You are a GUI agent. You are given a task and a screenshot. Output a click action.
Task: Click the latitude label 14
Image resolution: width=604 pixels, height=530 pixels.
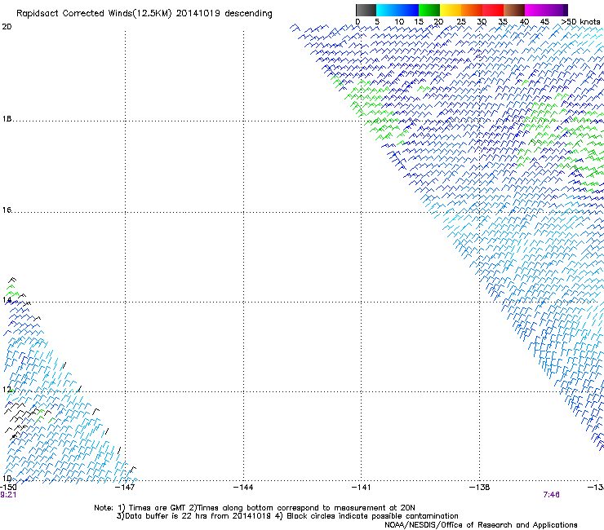[x=7, y=300]
